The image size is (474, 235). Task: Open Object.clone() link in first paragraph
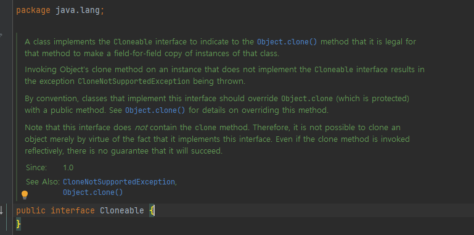click(287, 42)
